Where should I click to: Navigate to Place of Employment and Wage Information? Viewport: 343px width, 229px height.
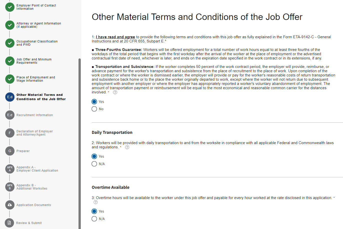(35, 79)
